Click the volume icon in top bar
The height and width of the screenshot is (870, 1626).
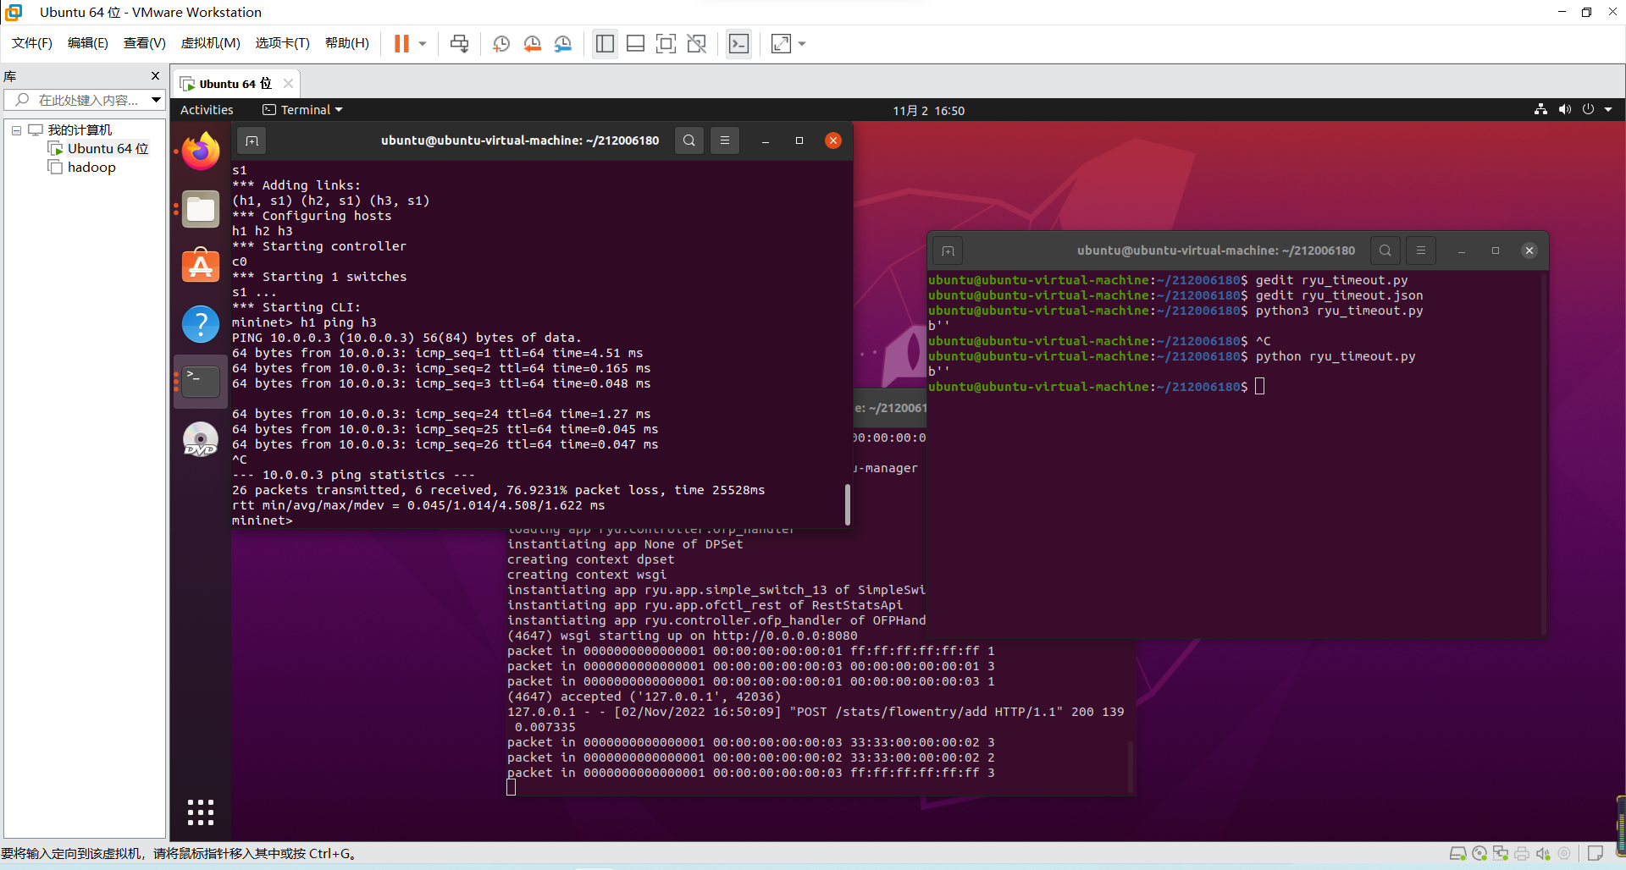pos(1564,110)
